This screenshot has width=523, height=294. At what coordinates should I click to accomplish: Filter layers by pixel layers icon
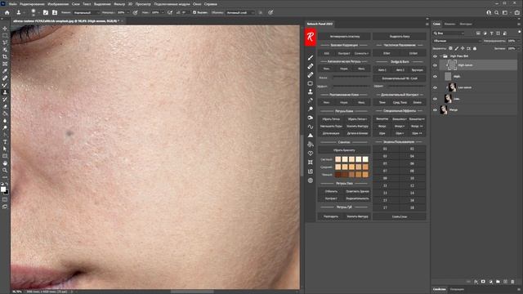pyautogui.click(x=478, y=33)
